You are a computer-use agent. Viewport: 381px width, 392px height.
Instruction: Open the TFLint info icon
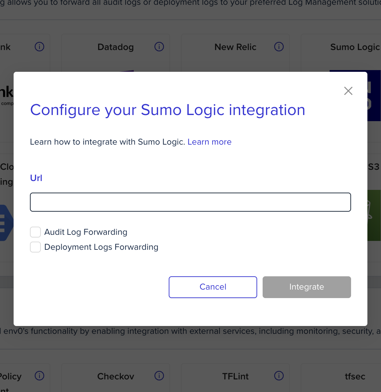[279, 376]
